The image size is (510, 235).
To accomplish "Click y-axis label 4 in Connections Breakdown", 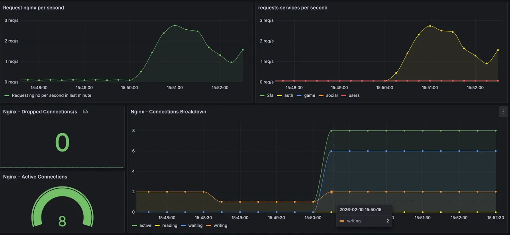I will (133, 171).
